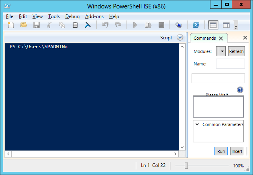Insert command into console

pyautogui.click(x=237, y=151)
